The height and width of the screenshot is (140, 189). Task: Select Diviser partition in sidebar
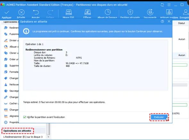[x=11, y=40]
